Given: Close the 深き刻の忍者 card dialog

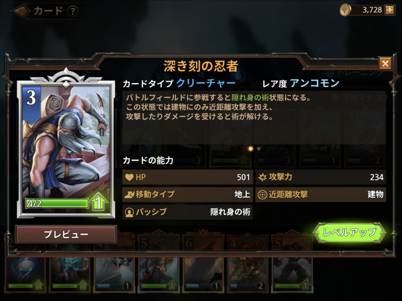Looking at the screenshot, I should point(385,63).
